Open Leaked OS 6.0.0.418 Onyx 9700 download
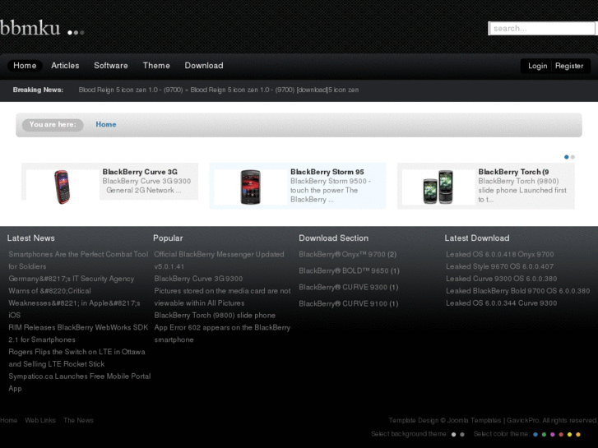This screenshot has height=448, width=598. (499, 254)
